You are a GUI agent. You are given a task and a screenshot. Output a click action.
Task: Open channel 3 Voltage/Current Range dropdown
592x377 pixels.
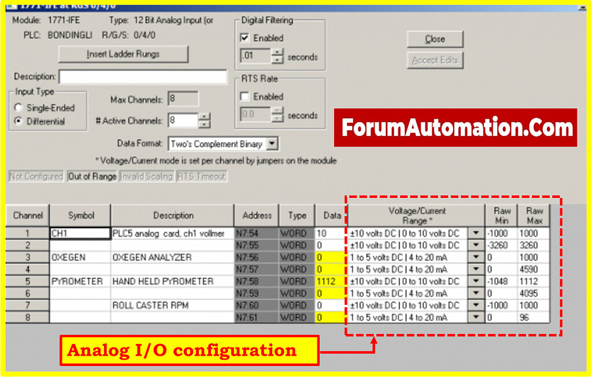[x=476, y=257]
